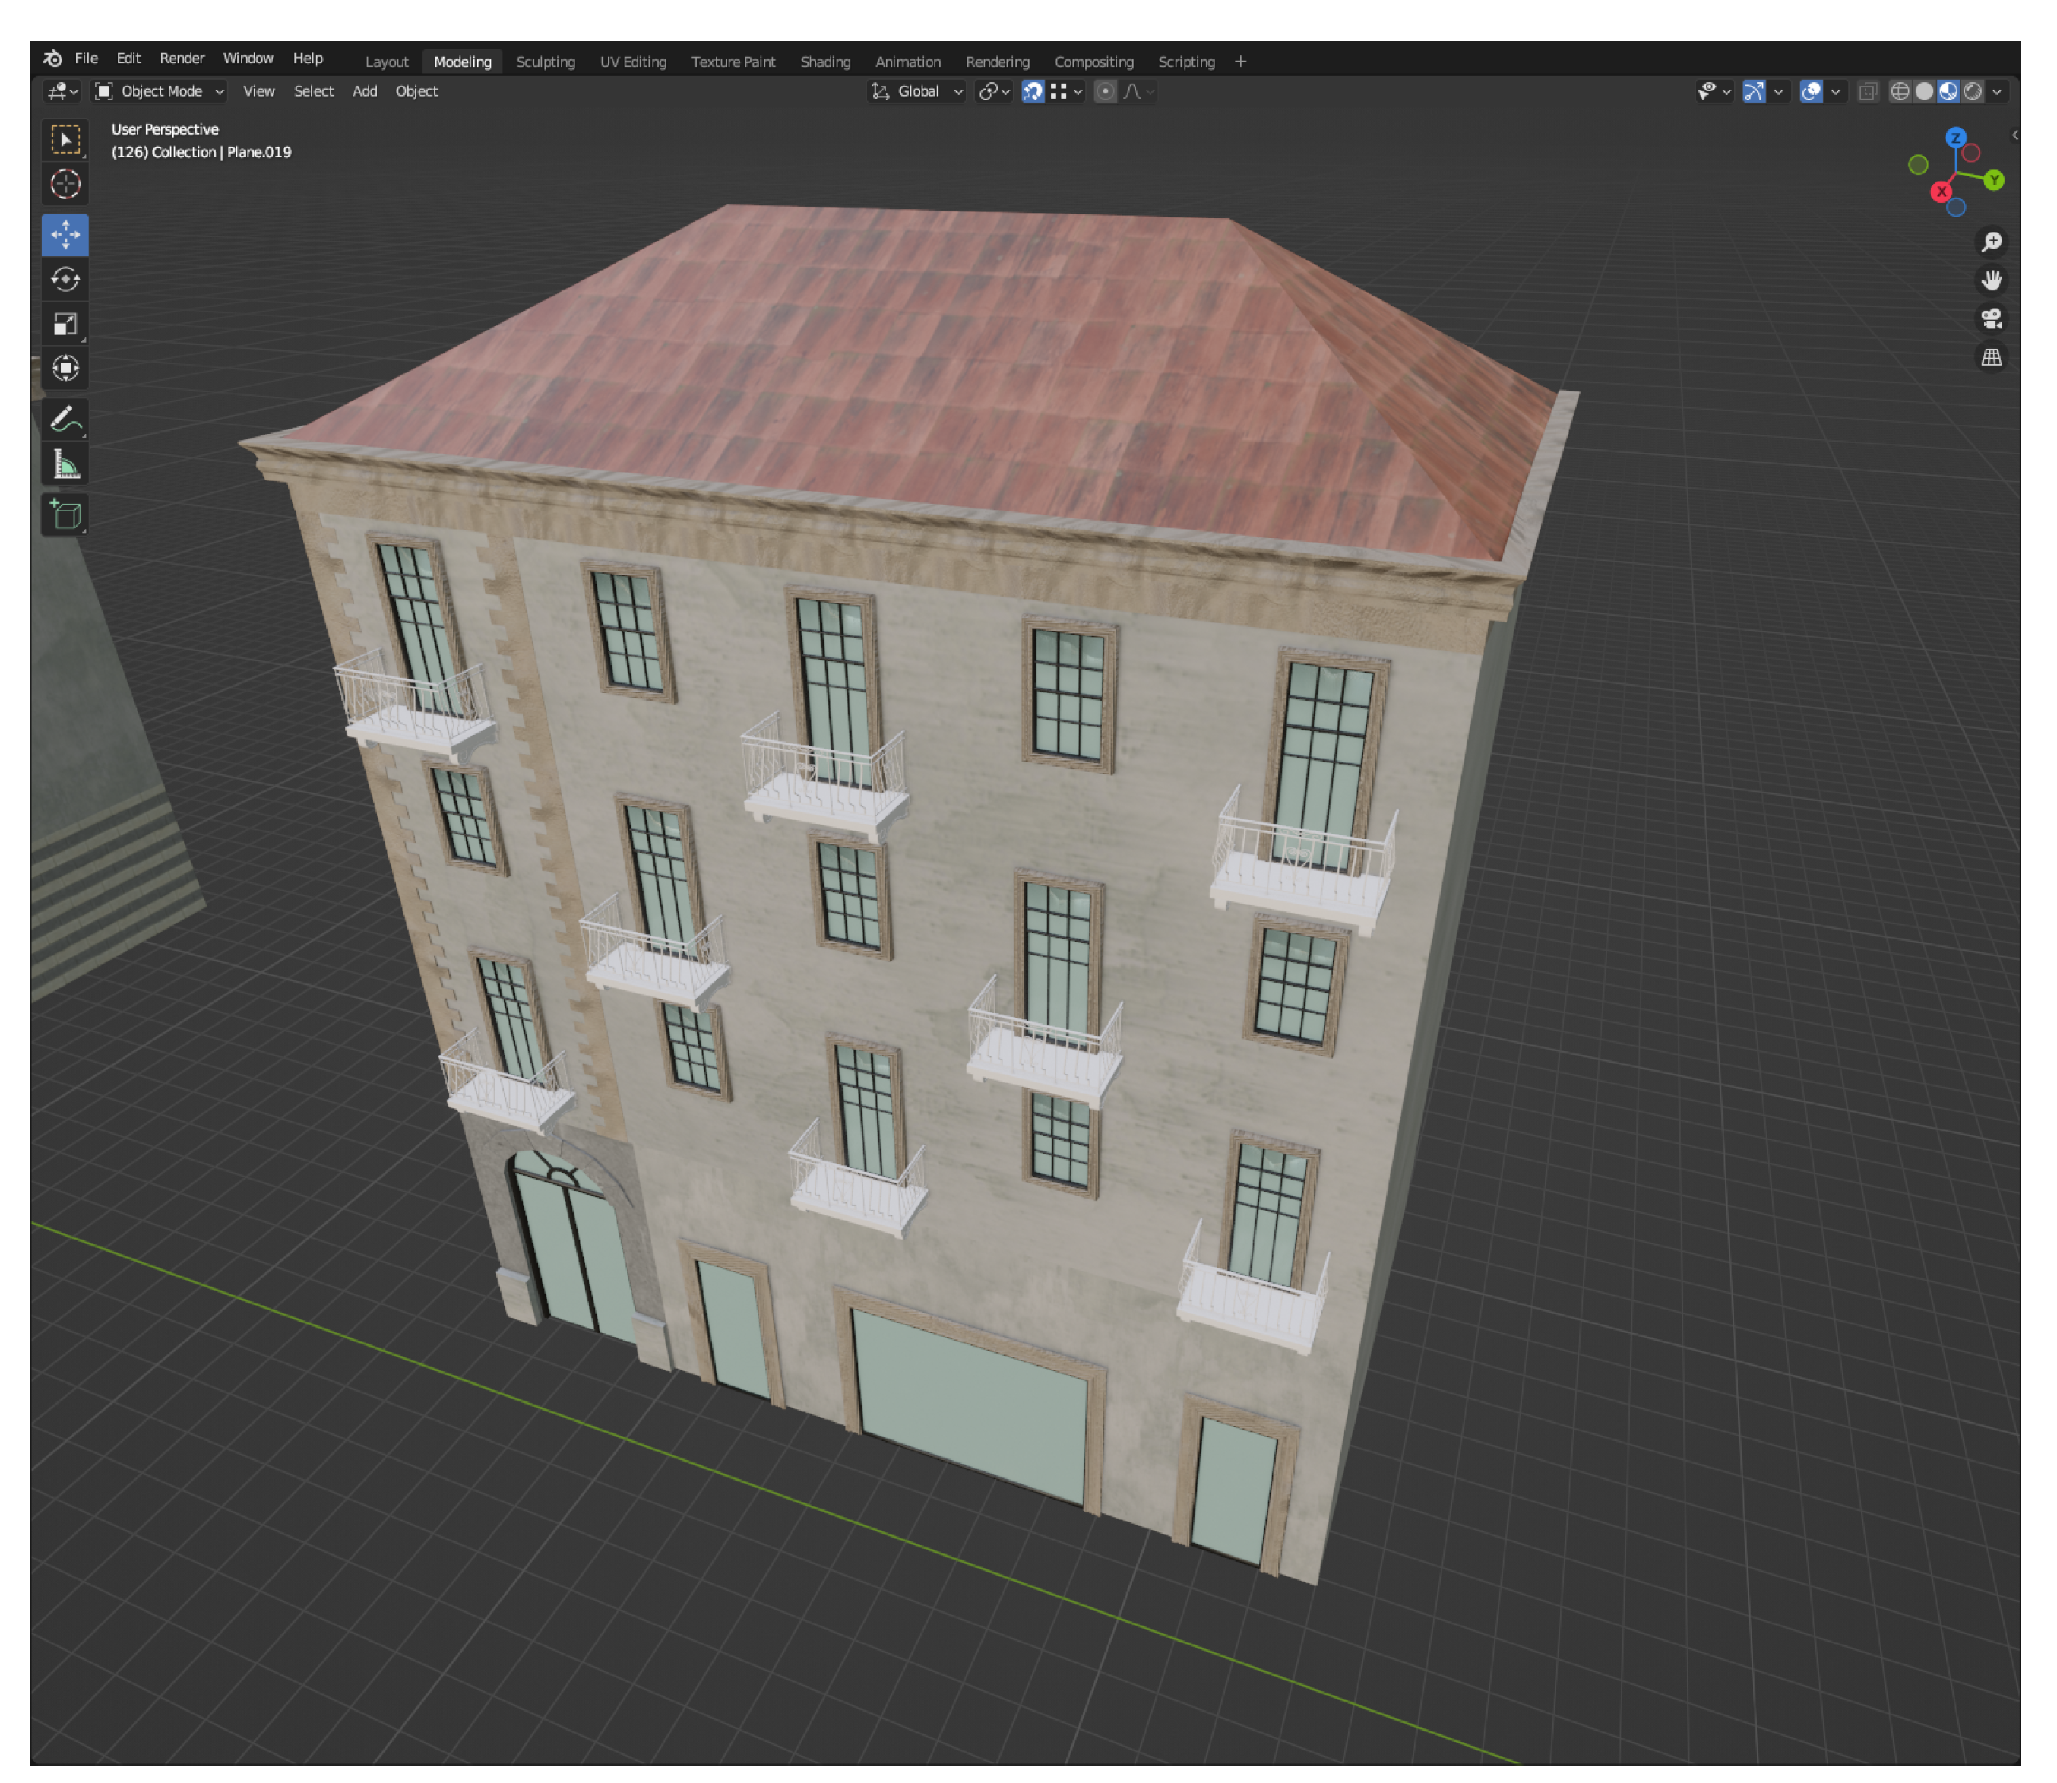Select the Cursor tool

(x=65, y=184)
